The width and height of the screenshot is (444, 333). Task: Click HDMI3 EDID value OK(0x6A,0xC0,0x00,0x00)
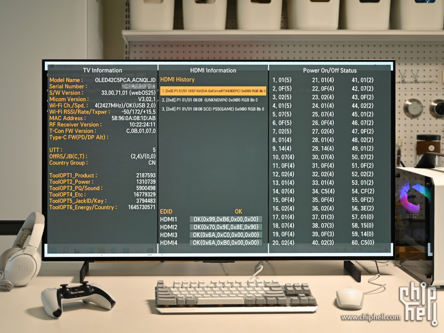(226, 235)
